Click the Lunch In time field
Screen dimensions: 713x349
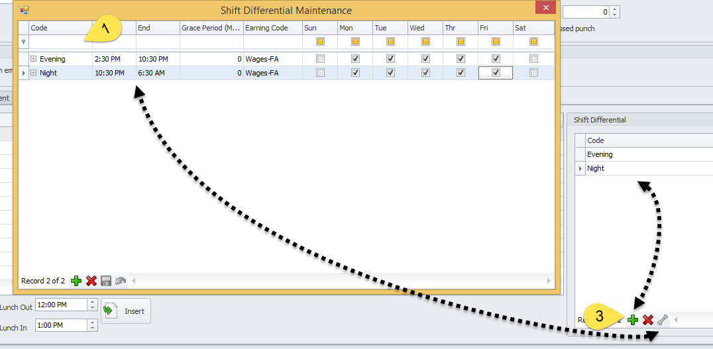point(60,325)
